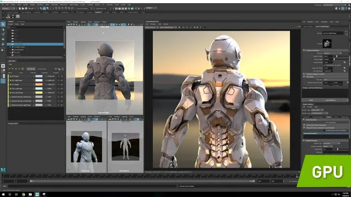Open the Controls dropdown in Camera Attributes
The height and width of the screenshot is (197, 351).
331,53
